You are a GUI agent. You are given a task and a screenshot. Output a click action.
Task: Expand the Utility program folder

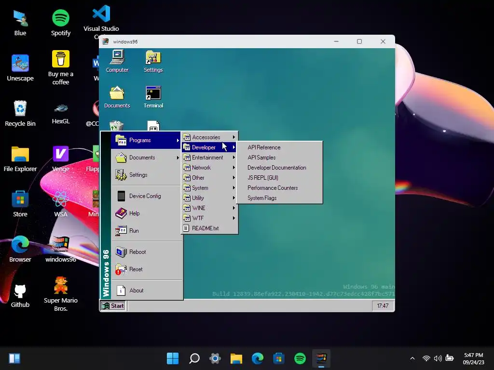point(209,198)
